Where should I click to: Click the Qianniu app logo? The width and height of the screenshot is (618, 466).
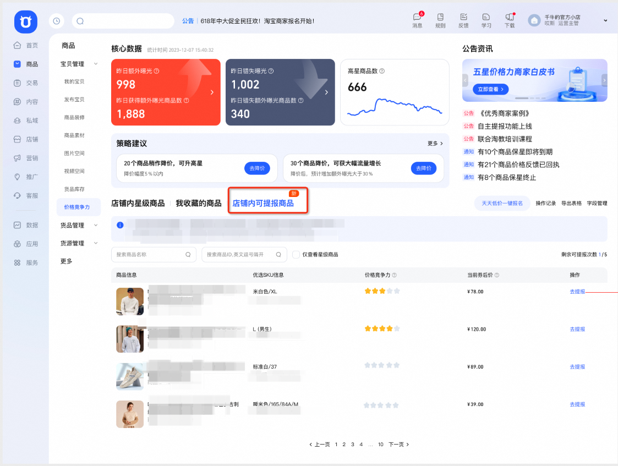26,21
